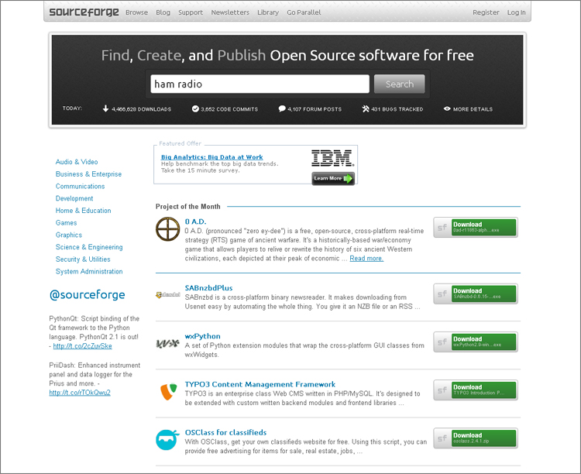Viewport: 581px width, 474px height.
Task: Follow Read more link for 0 A.D.
Action: [366, 259]
